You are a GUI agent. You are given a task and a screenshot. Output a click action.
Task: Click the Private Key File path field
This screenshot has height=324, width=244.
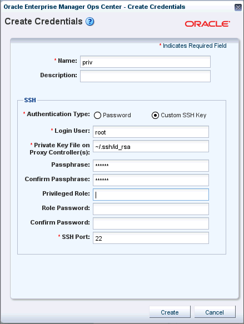coord(151,146)
